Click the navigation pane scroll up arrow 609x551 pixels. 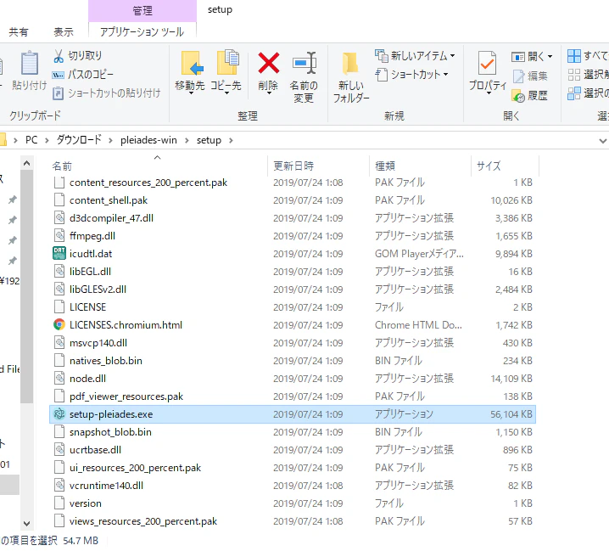pos(26,163)
